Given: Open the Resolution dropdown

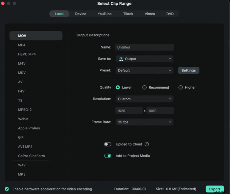Looking at the screenshot, I should (144, 99).
